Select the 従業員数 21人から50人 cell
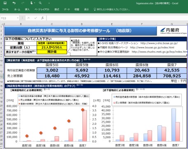Screen dimensions: 188x149 click(52, 48)
